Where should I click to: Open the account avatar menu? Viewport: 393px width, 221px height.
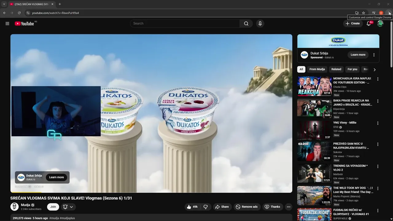click(380, 24)
